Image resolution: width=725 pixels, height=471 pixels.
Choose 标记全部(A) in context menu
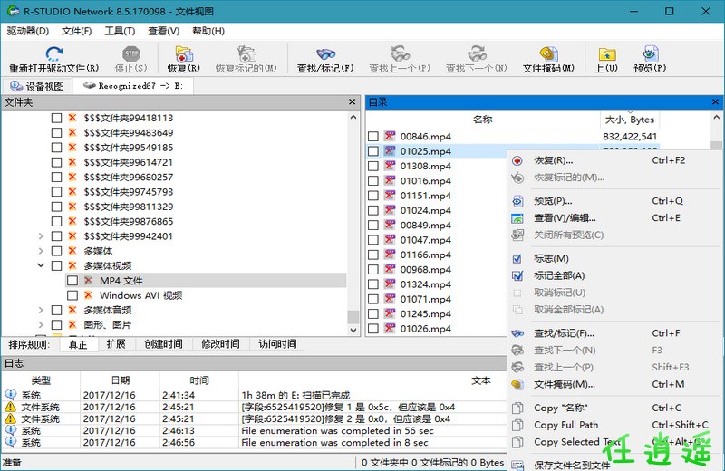[559, 276]
